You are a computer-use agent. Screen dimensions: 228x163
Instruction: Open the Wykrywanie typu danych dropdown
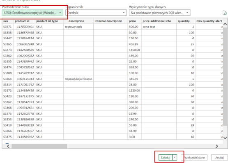[159, 13]
